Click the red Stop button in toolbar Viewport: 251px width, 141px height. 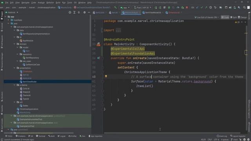187,7
